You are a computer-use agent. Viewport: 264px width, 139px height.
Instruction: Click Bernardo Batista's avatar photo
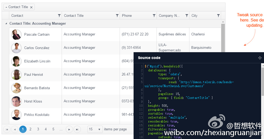[16, 88]
